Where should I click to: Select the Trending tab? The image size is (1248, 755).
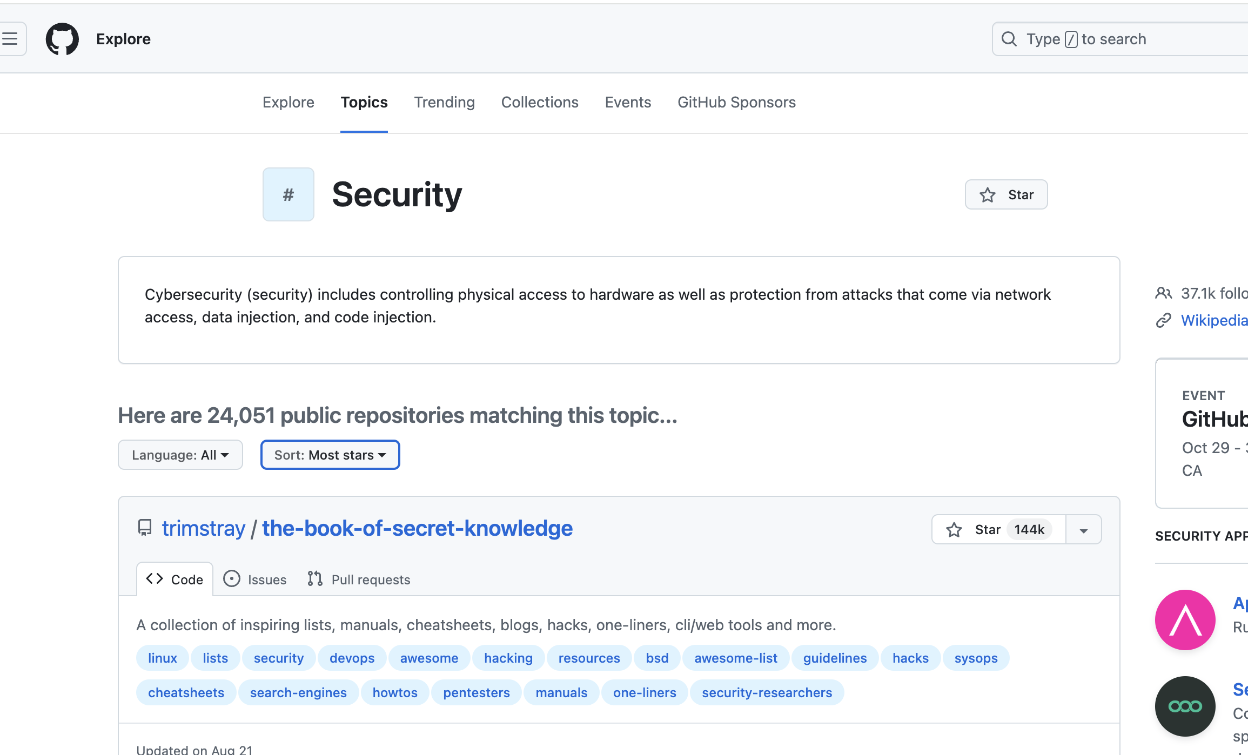(444, 103)
